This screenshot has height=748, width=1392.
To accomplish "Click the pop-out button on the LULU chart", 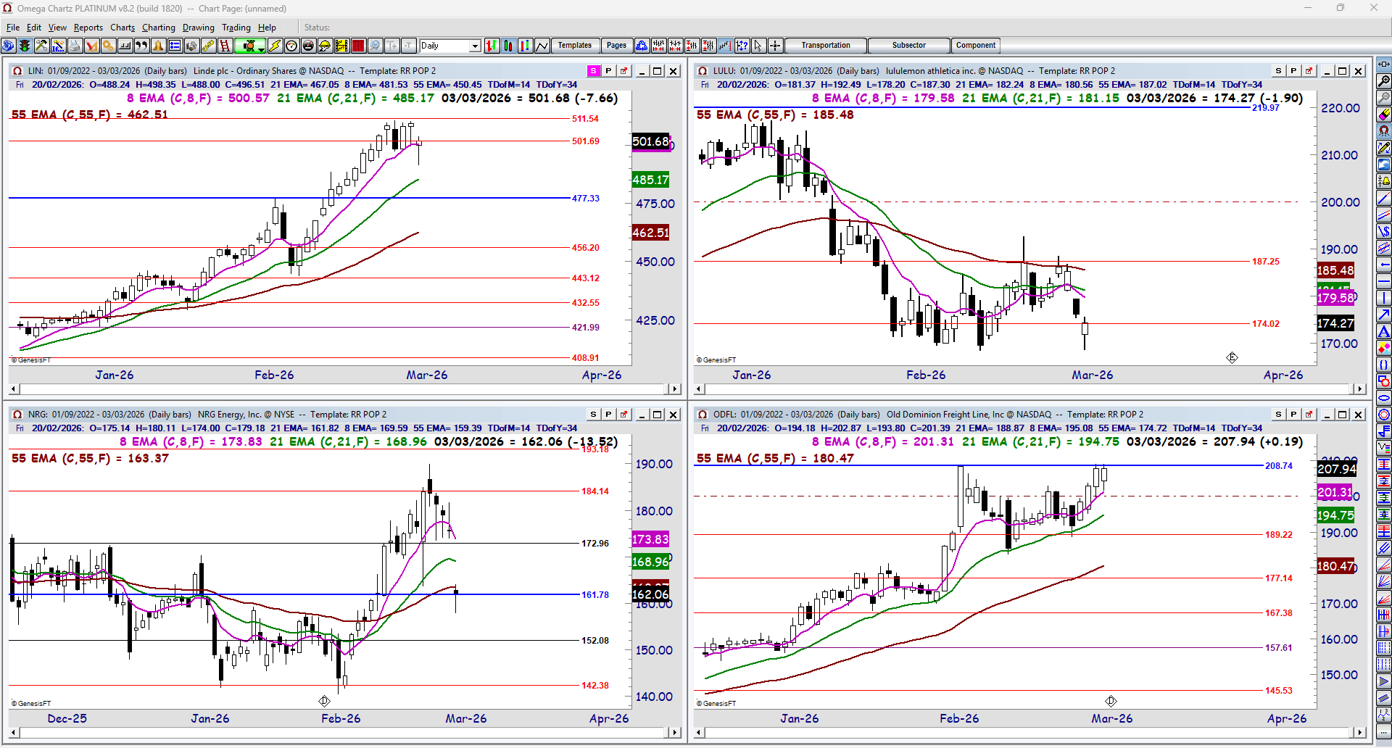I will coord(1309,71).
